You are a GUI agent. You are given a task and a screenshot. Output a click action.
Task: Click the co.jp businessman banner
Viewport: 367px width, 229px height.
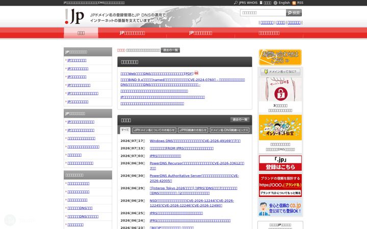pyautogui.click(x=280, y=208)
